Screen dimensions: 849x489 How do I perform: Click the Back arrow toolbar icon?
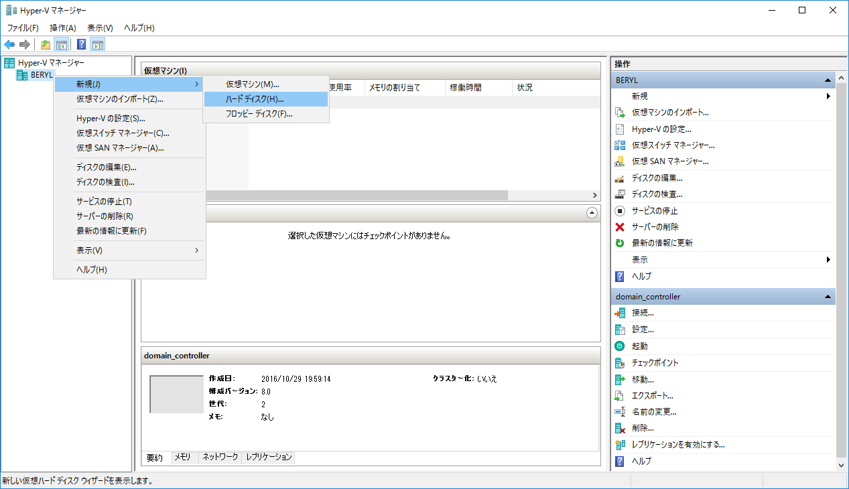(9, 45)
